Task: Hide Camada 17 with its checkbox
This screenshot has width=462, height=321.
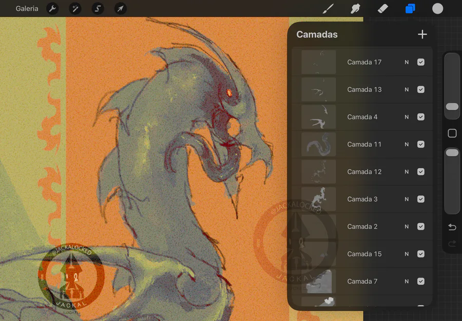Action: click(x=421, y=62)
